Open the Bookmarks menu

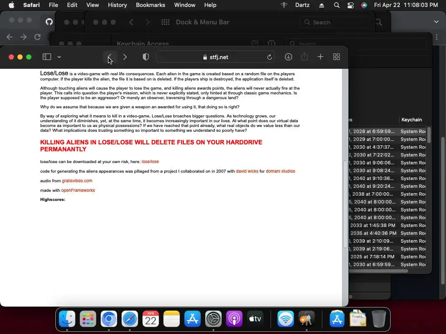pos(150,5)
